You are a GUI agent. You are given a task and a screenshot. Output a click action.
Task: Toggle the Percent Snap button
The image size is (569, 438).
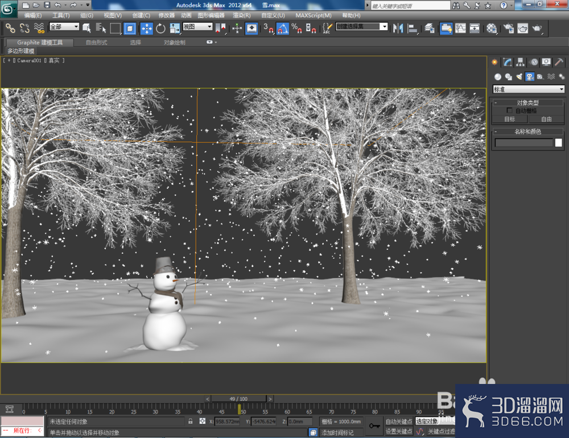point(296,28)
